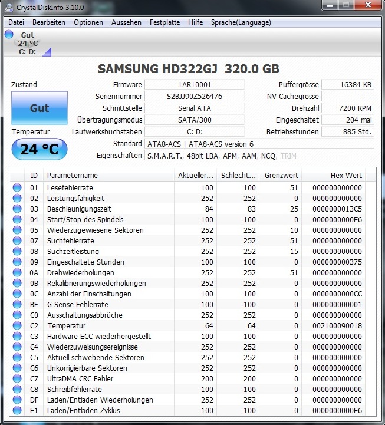385x425 pixels.
Task: Minimize the CrystalDiskInfo window
Action: [x=330, y=5]
